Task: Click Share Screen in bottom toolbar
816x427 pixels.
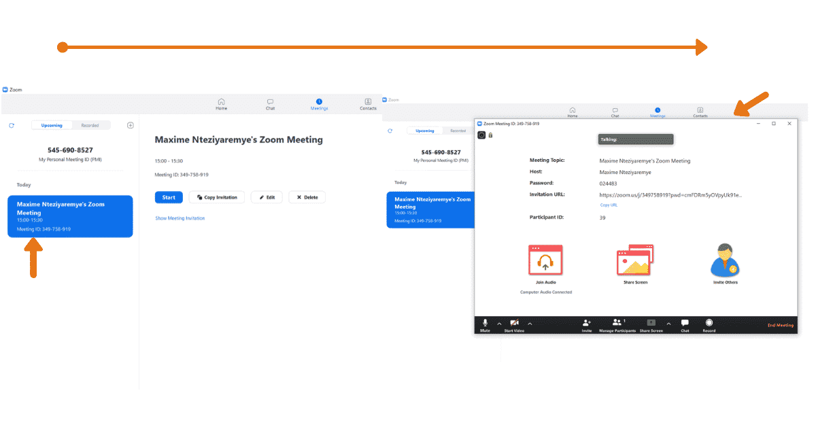Action: coord(651,325)
